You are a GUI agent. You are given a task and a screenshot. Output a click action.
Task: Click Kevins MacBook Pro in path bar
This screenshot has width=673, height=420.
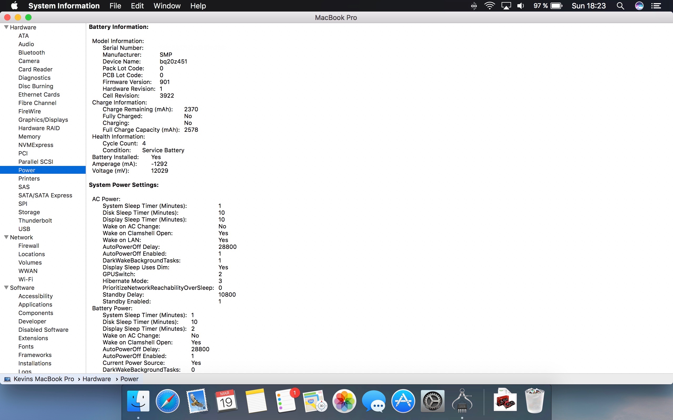[x=44, y=379]
